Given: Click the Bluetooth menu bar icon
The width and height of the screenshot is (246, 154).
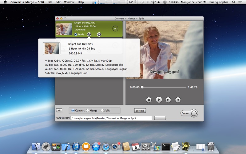Looking at the screenshot, I should [148, 2].
